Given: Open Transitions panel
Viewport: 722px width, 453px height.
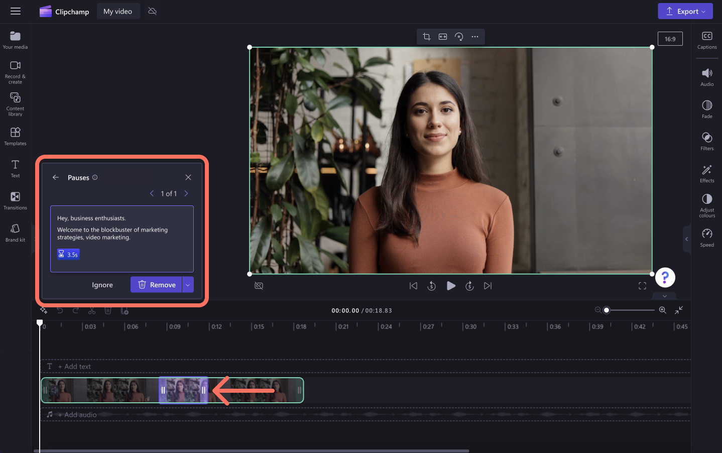Looking at the screenshot, I should [16, 200].
